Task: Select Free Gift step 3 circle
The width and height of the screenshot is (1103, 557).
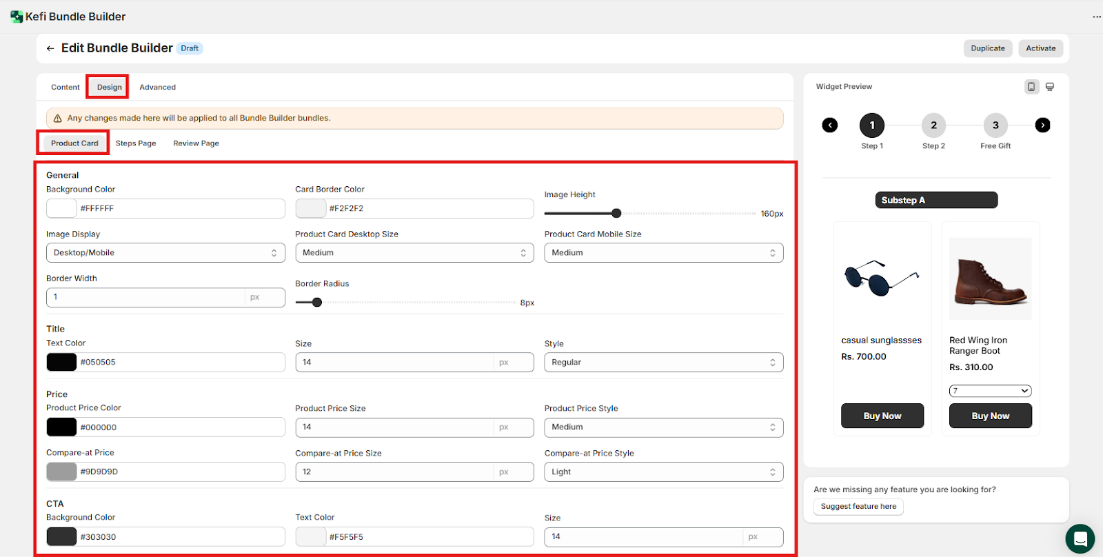Action: coord(995,125)
